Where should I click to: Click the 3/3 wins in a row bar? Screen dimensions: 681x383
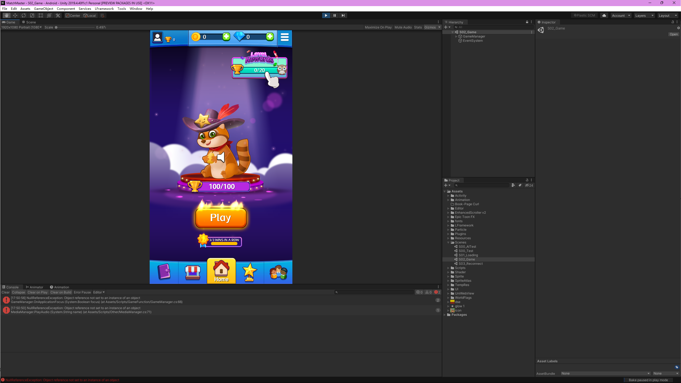[x=220, y=241]
